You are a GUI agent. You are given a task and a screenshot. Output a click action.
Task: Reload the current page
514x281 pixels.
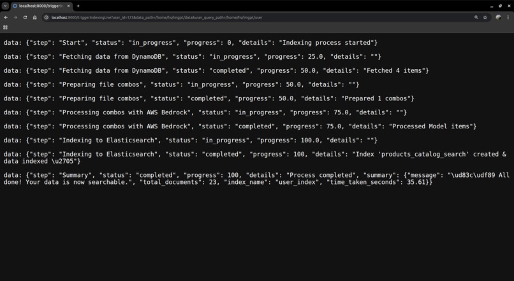pyautogui.click(x=25, y=17)
